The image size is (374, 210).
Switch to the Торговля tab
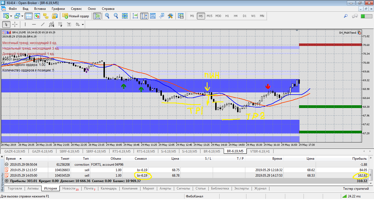[15, 188]
